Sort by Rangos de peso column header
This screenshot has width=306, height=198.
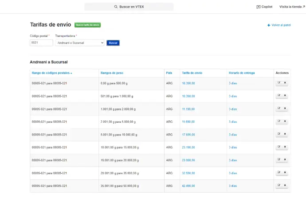pyautogui.click(x=112, y=73)
